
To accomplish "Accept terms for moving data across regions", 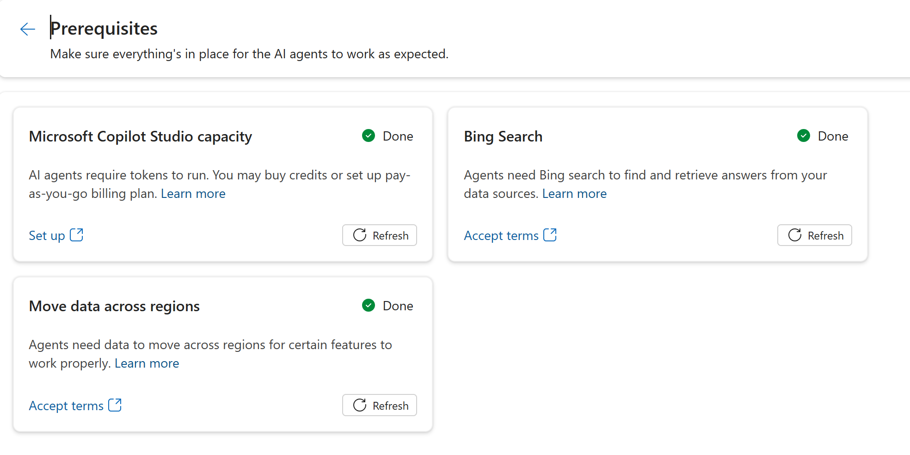I will click(x=66, y=405).
